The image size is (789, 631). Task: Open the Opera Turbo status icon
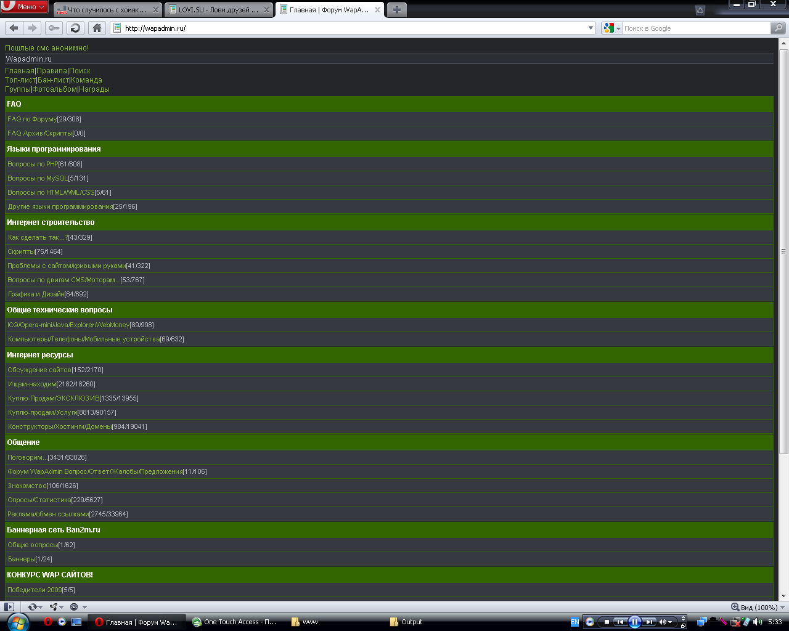(x=74, y=607)
